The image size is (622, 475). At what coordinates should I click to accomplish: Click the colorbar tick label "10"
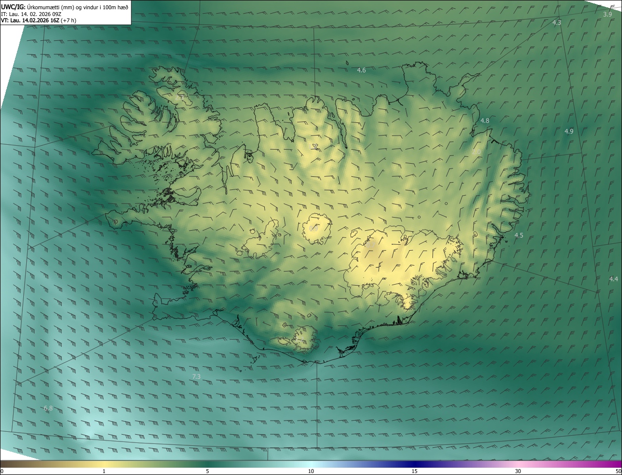(x=311, y=471)
